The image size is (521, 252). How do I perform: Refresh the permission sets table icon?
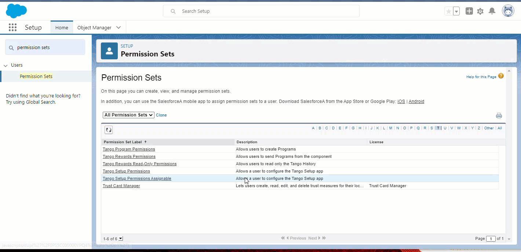[108, 129]
